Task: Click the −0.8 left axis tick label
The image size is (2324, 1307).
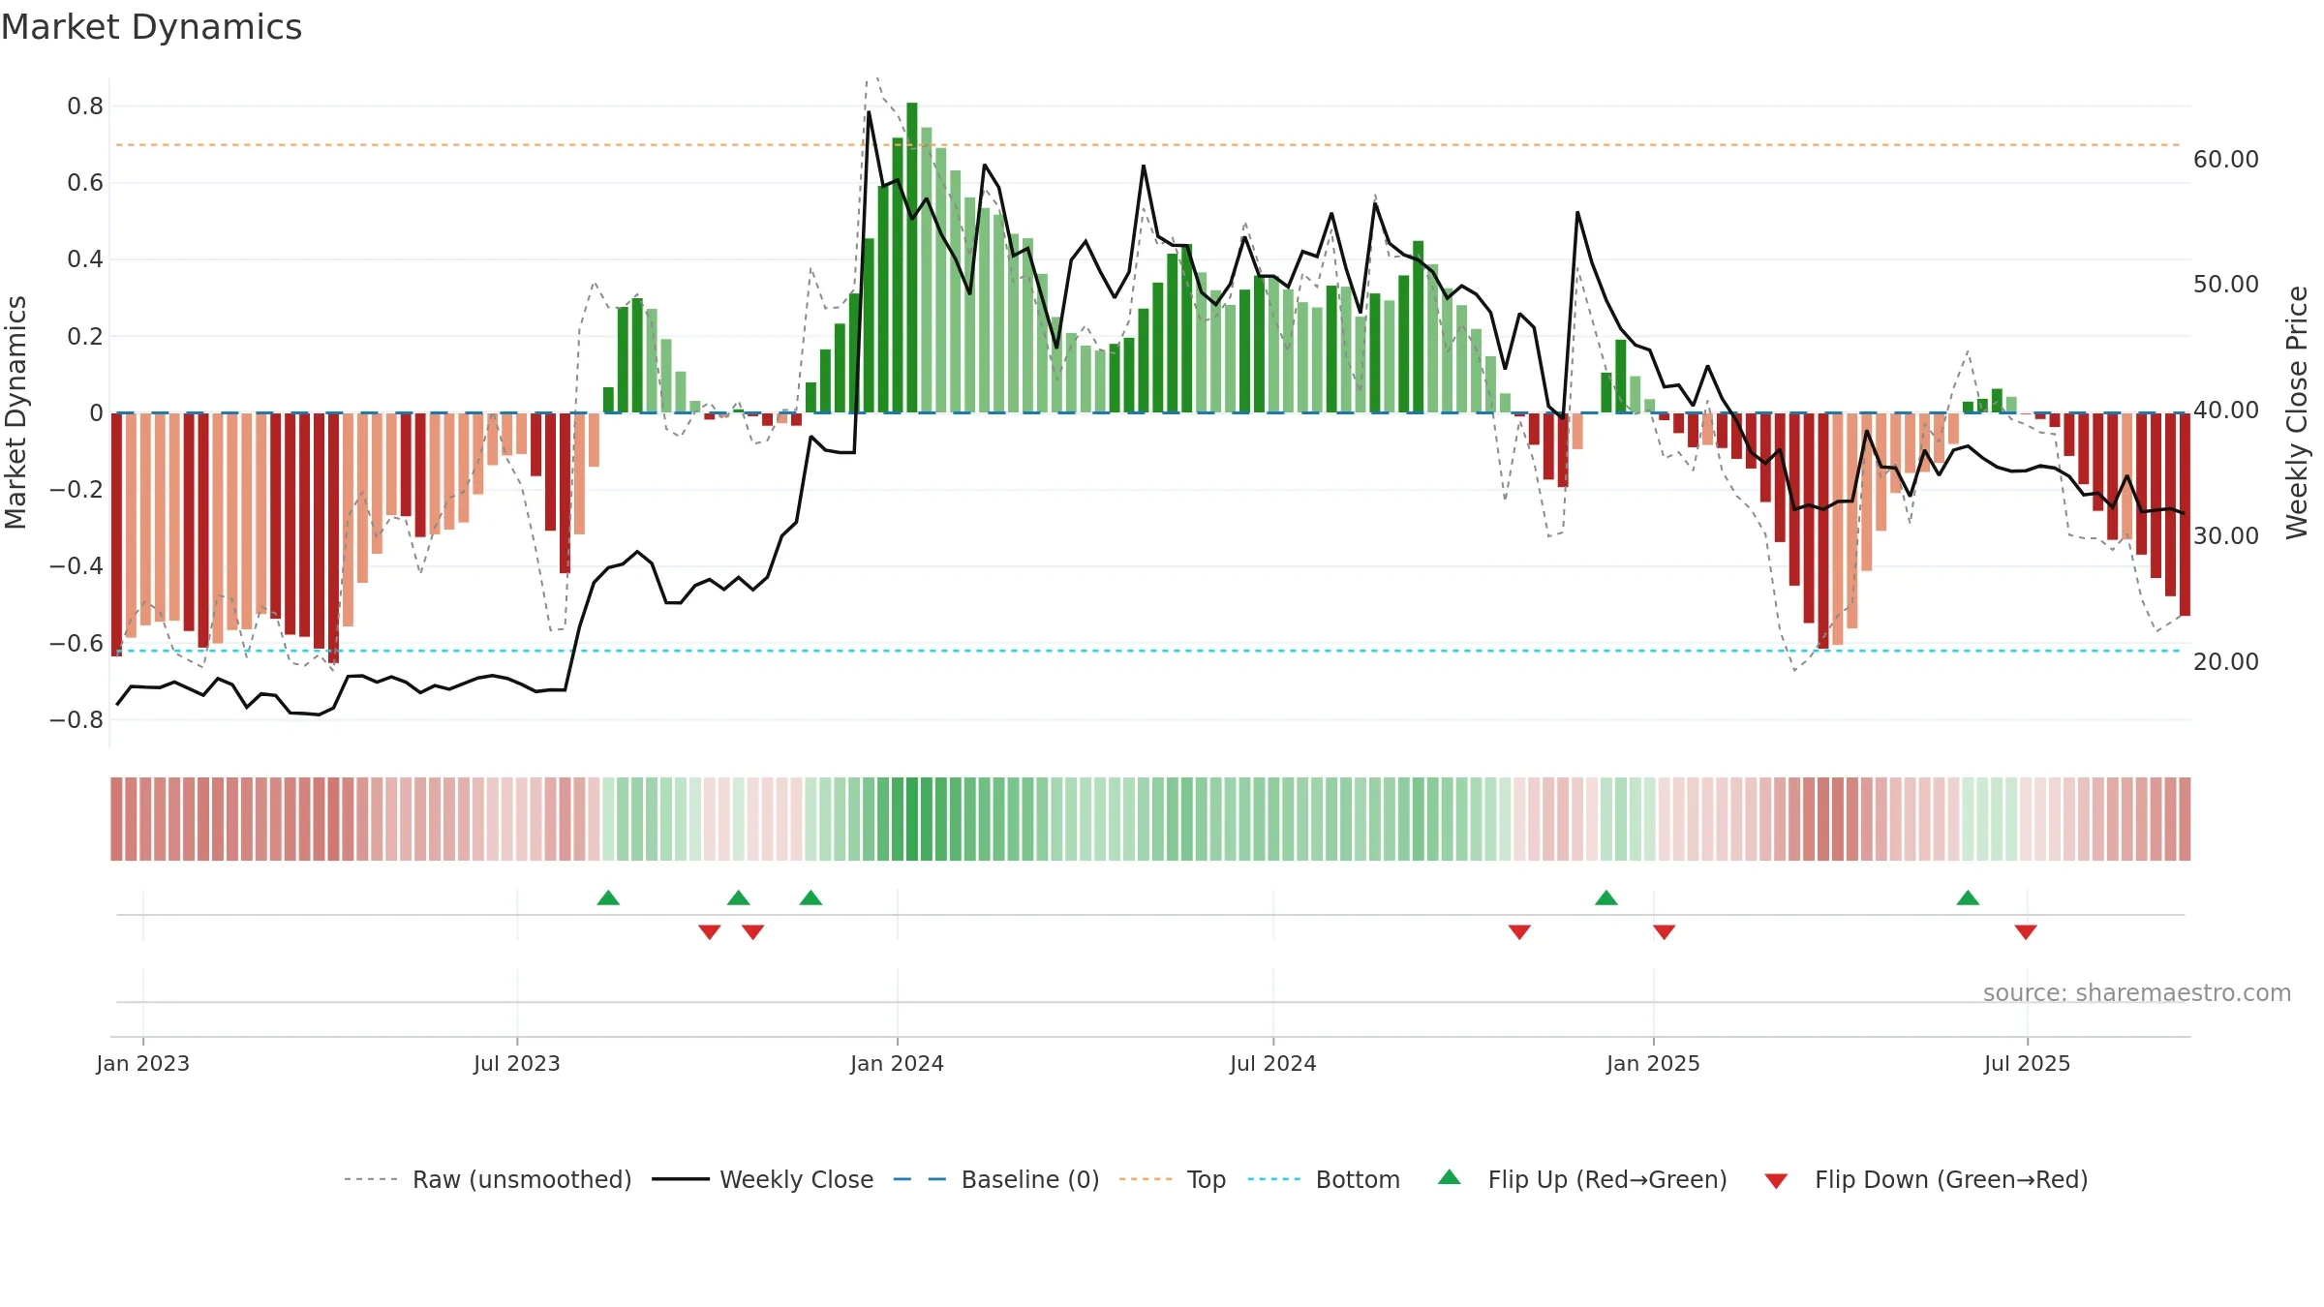Action: [x=76, y=719]
